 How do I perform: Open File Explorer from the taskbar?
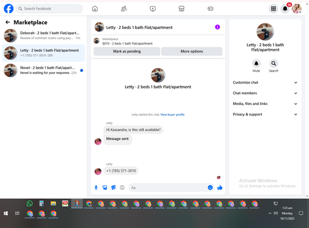click(53, 203)
